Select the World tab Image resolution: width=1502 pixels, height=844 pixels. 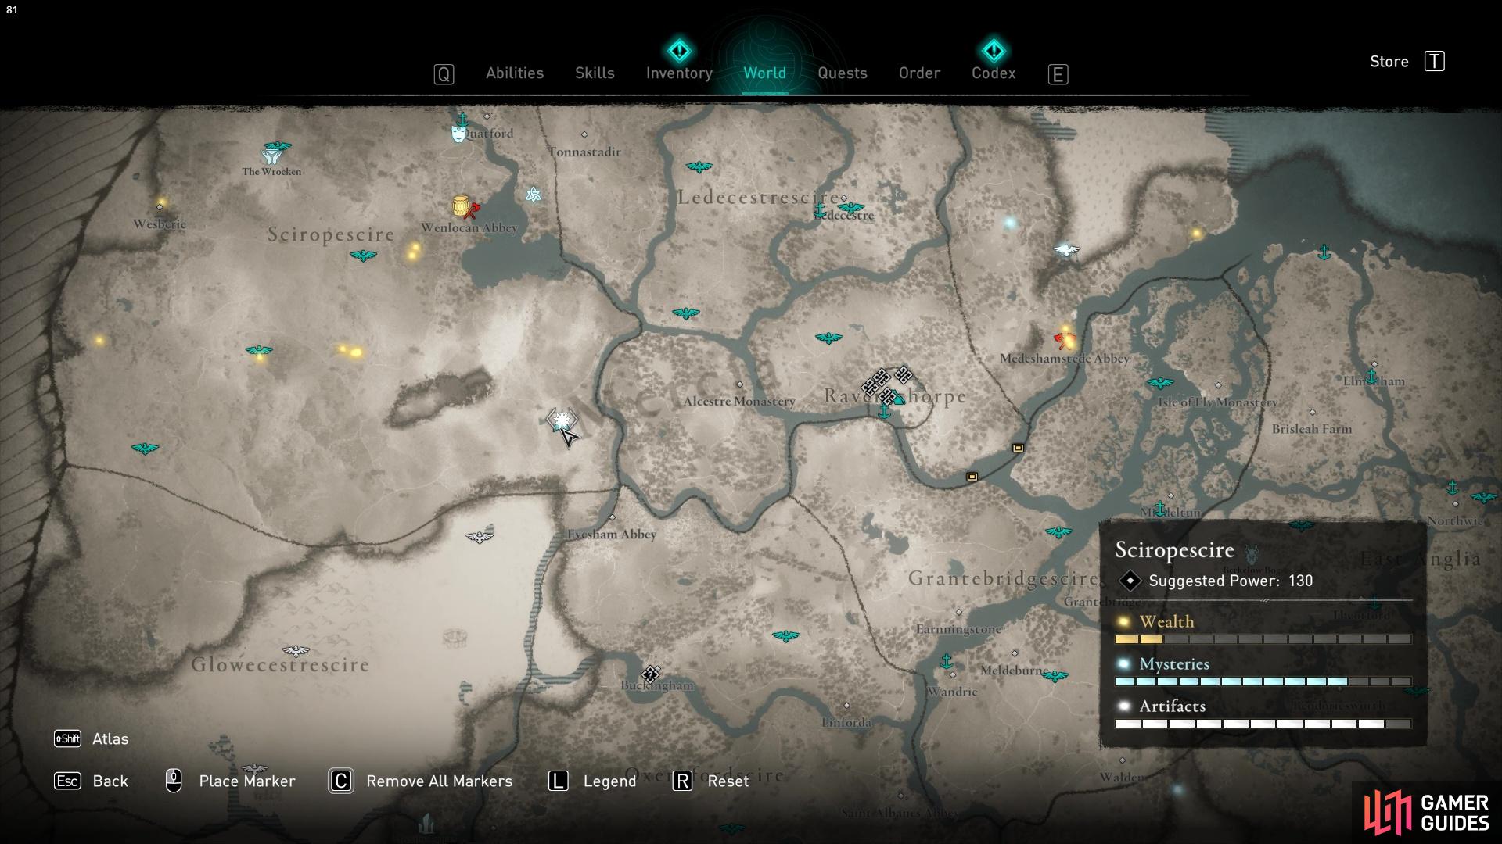click(764, 73)
